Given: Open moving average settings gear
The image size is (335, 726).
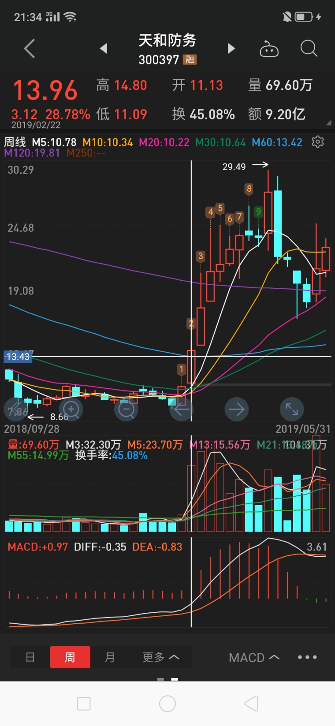Looking at the screenshot, I should [x=317, y=141].
